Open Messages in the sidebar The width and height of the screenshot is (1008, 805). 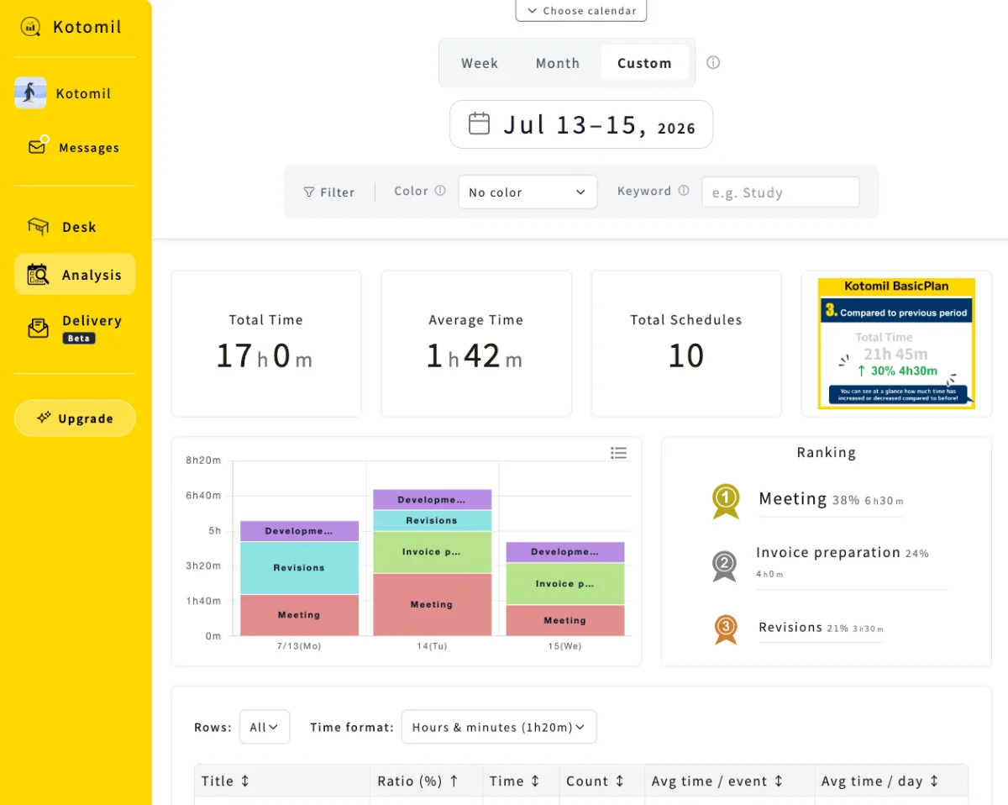click(x=75, y=147)
